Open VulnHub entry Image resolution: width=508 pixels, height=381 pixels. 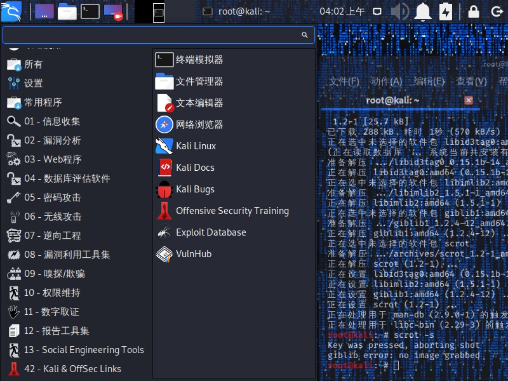pyautogui.click(x=234, y=254)
